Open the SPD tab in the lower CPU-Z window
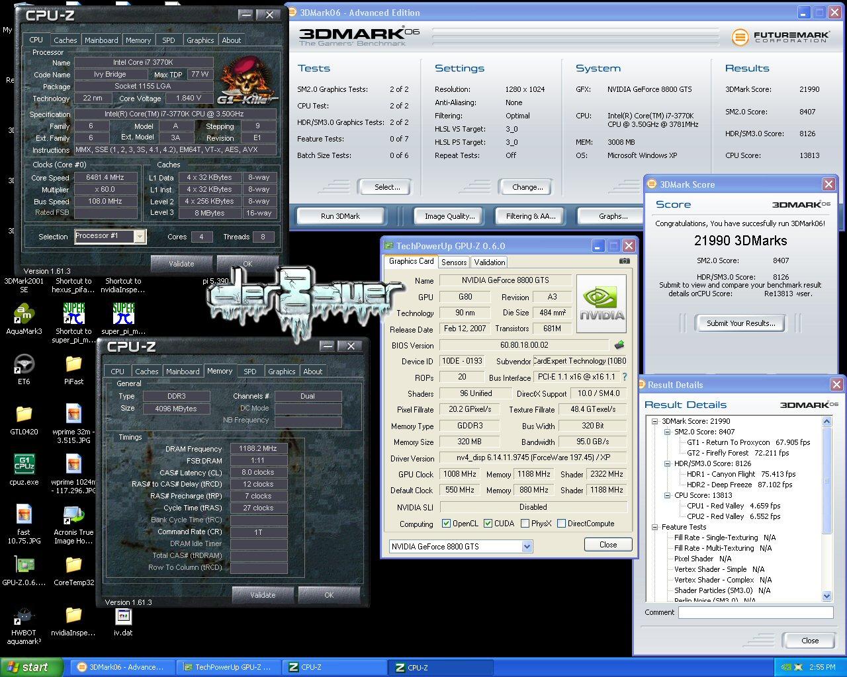 250,372
